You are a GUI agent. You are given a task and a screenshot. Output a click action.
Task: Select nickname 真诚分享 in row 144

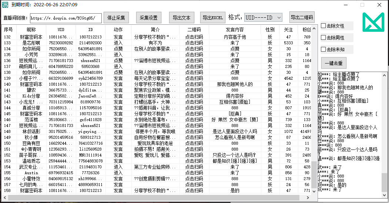click(31, 108)
